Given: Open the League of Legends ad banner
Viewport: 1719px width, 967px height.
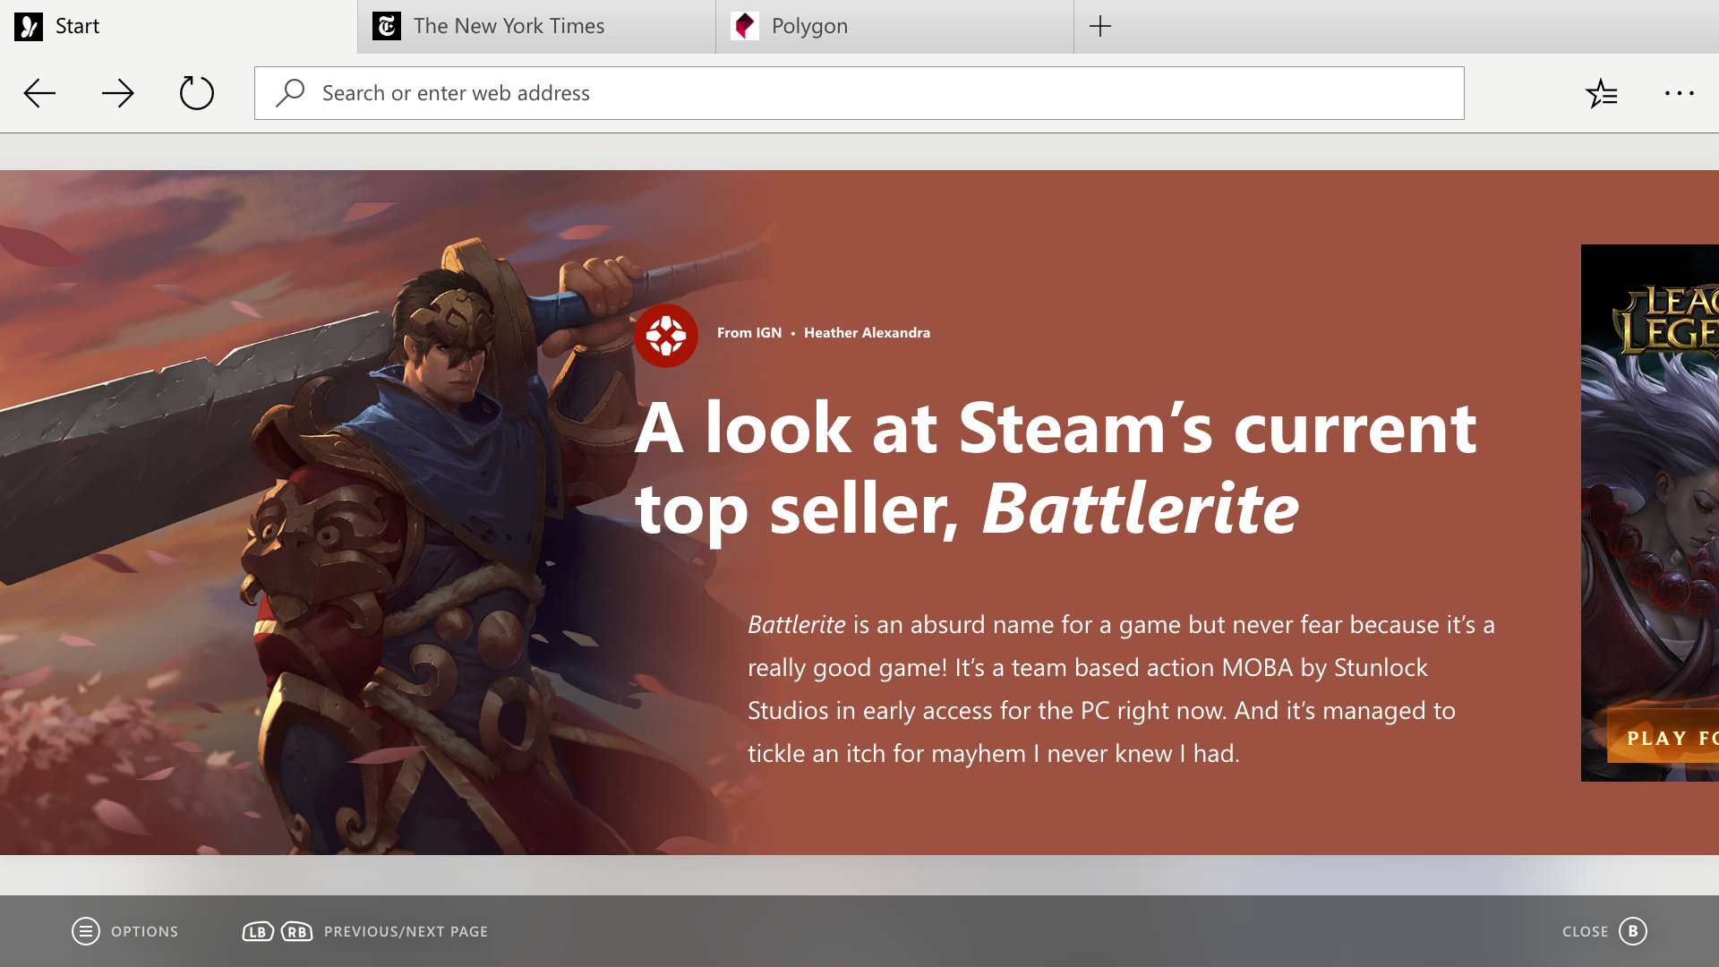Looking at the screenshot, I should point(1650,513).
